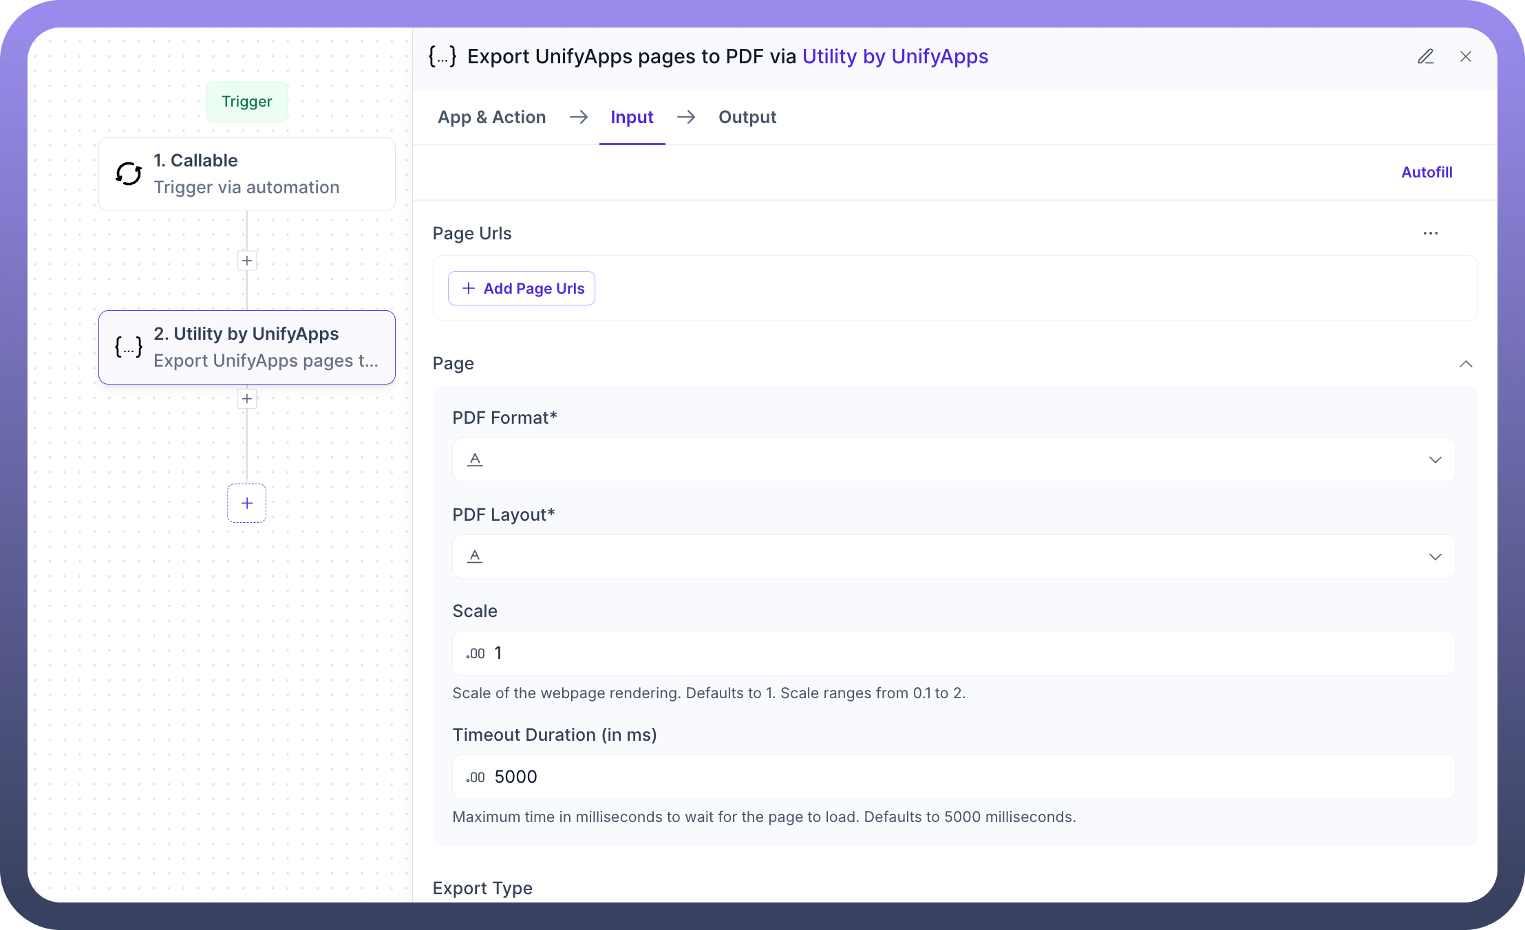The width and height of the screenshot is (1525, 930).
Task: Click the Timeout Duration input field
Action: tap(963, 777)
